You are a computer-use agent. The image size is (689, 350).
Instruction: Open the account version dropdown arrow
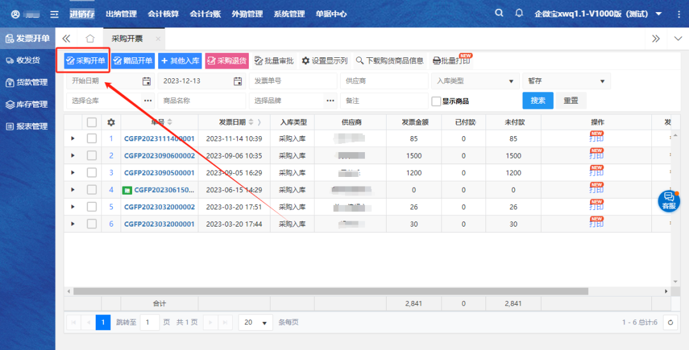[x=658, y=14]
